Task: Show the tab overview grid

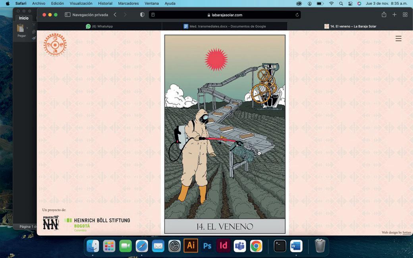Action: click(x=405, y=15)
